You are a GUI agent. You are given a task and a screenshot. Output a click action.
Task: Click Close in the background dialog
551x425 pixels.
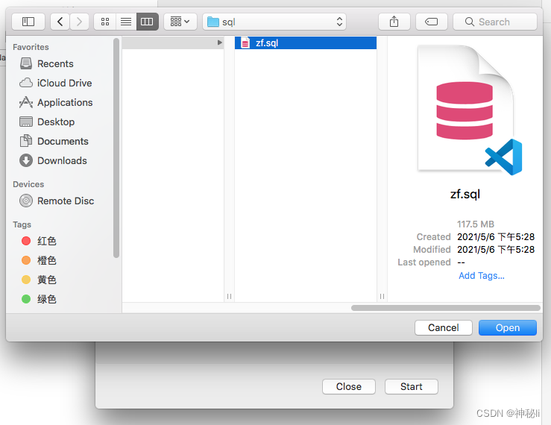349,386
